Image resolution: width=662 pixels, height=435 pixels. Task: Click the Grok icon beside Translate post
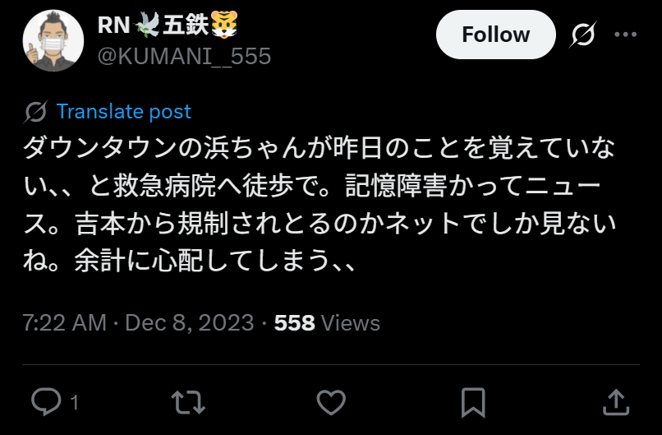[35, 112]
